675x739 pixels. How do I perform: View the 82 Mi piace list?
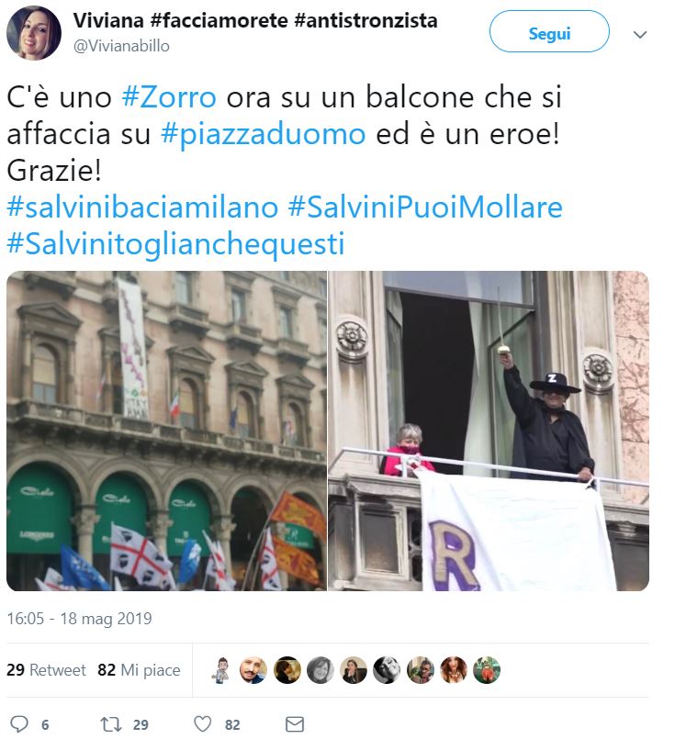[x=139, y=670]
